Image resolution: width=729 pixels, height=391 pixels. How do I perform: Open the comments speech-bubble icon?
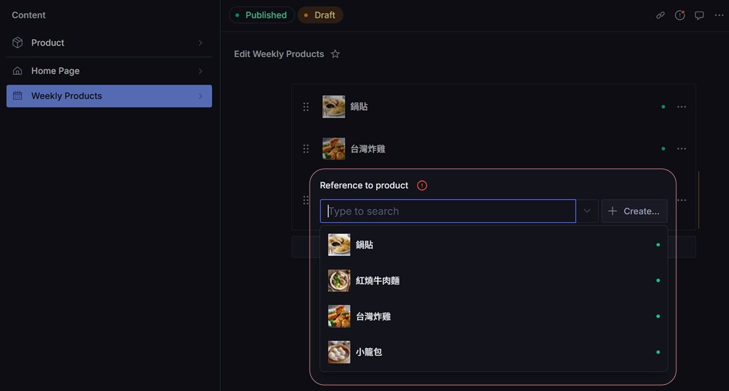(x=699, y=15)
